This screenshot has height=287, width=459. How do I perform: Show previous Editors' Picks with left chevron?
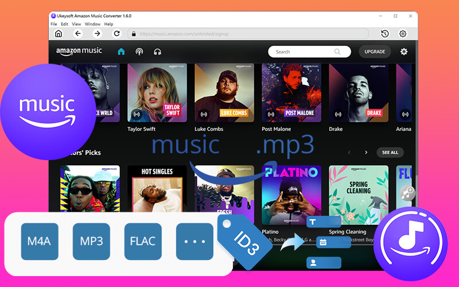(x=349, y=152)
